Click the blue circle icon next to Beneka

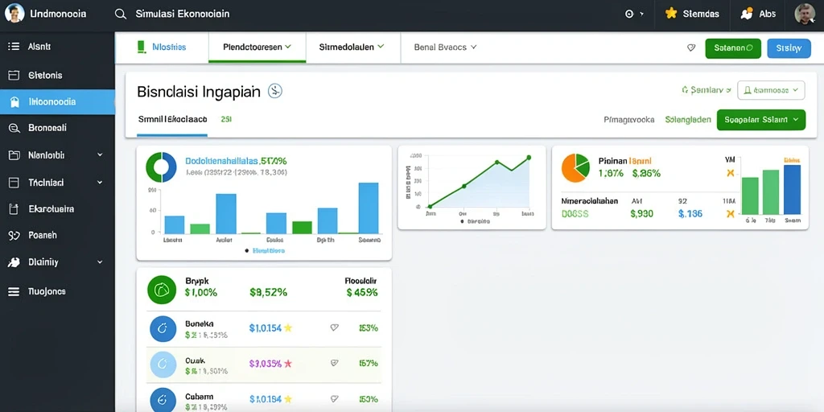point(163,329)
